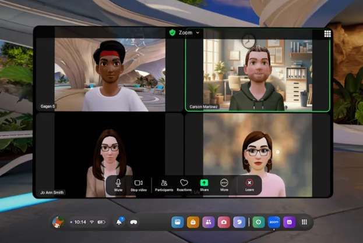Open quick settings at the clock time

coord(80,222)
